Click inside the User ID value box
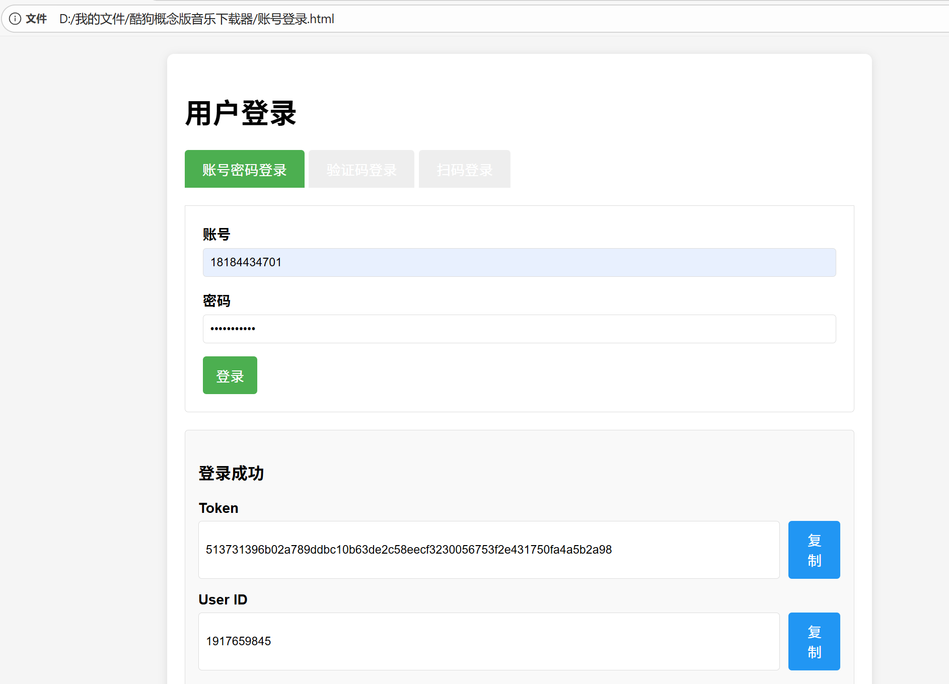The height and width of the screenshot is (684, 949). pos(488,641)
